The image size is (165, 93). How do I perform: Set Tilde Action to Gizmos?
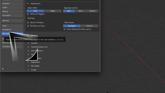click(x=89, y=26)
